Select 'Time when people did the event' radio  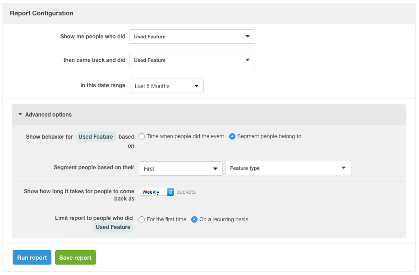click(142, 136)
